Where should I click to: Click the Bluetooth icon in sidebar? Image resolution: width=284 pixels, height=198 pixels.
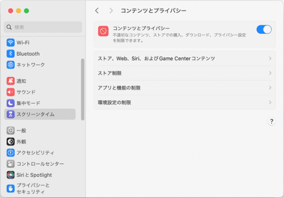[x=11, y=54]
